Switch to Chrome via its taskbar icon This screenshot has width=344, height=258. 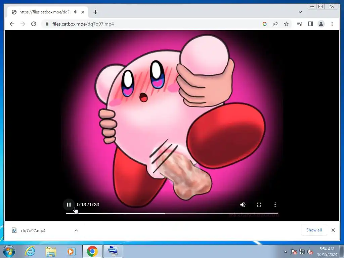pyautogui.click(x=92, y=251)
